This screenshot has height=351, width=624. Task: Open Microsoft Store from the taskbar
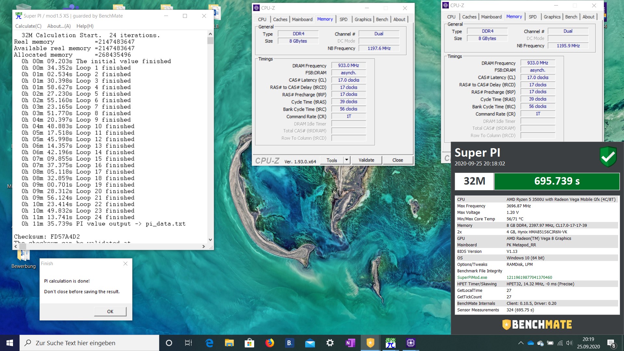coord(249,343)
